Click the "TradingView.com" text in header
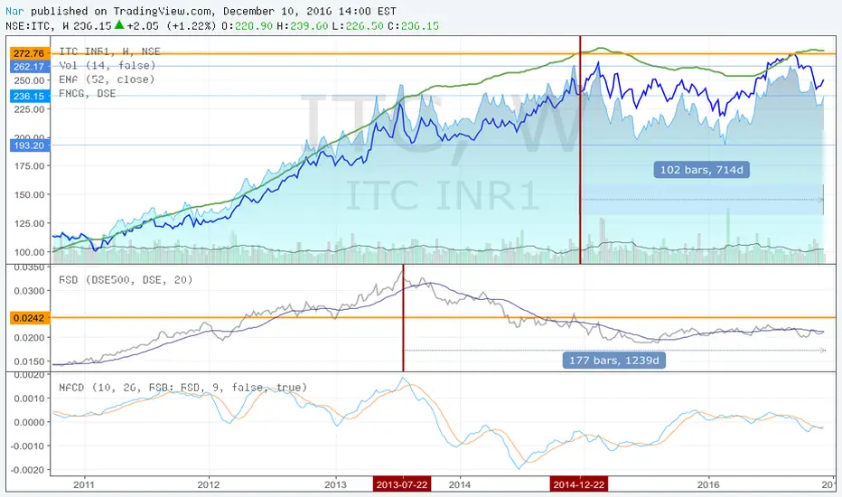 pos(163,11)
